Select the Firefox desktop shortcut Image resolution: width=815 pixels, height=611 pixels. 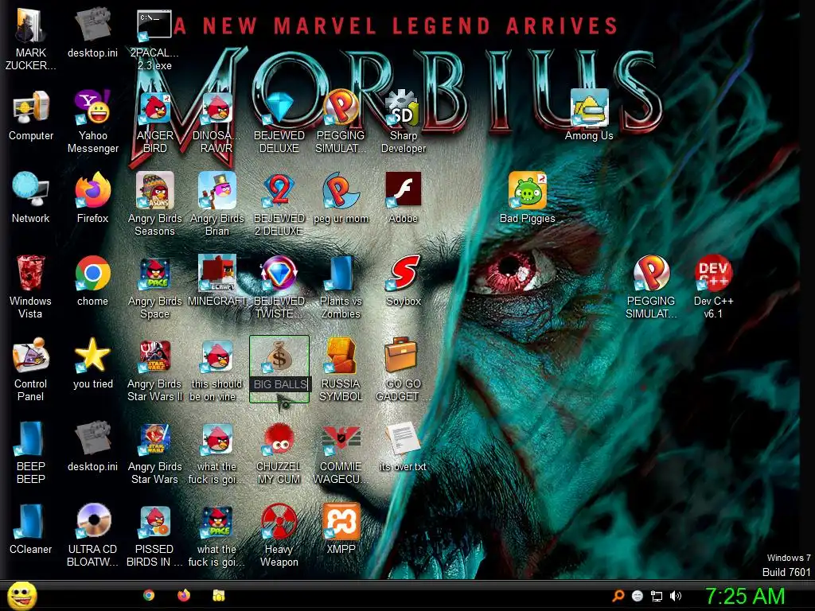pos(92,189)
